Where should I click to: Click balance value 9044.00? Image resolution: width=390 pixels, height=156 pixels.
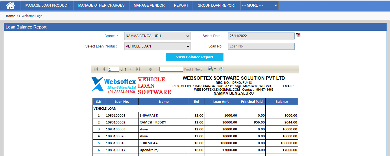click(290, 122)
